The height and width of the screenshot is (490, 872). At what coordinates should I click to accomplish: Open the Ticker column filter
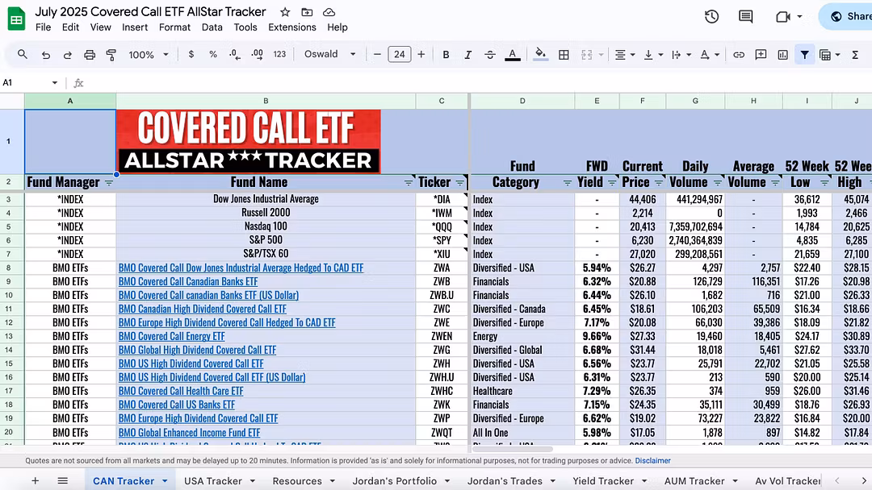click(x=460, y=183)
